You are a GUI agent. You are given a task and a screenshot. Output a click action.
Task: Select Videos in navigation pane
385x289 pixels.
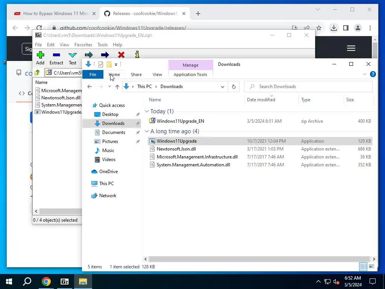click(x=109, y=160)
